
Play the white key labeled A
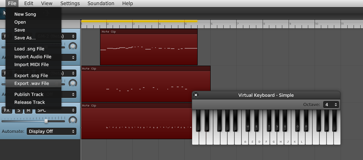click(x=245, y=139)
